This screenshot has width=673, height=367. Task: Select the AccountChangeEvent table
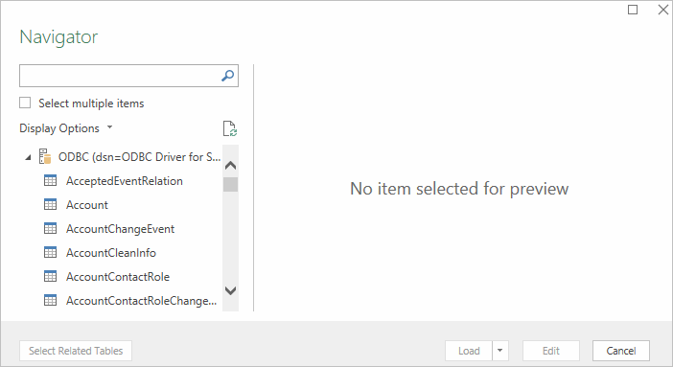pos(120,229)
